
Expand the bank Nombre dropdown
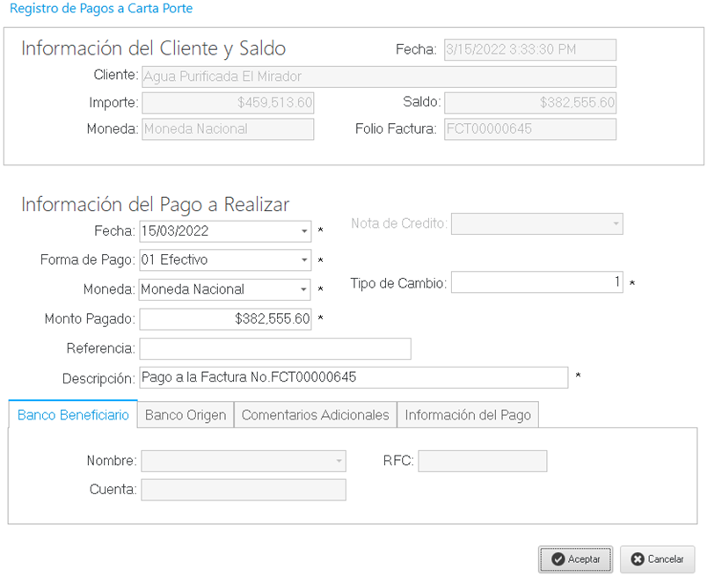339,461
